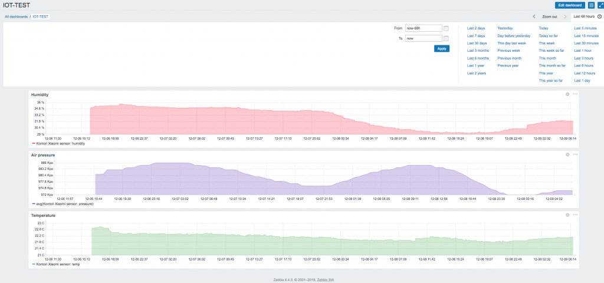Expand the Temperature widget three-dot menu
This screenshot has width=604, height=283.
[x=575, y=215]
